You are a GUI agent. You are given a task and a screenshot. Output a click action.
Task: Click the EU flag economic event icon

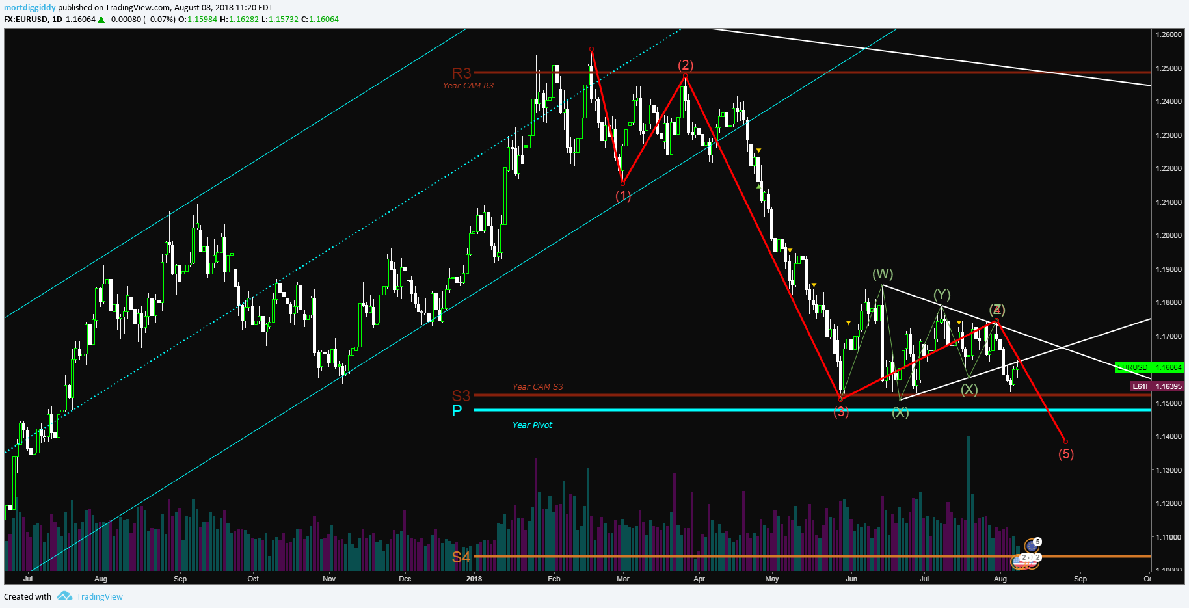tap(1031, 546)
